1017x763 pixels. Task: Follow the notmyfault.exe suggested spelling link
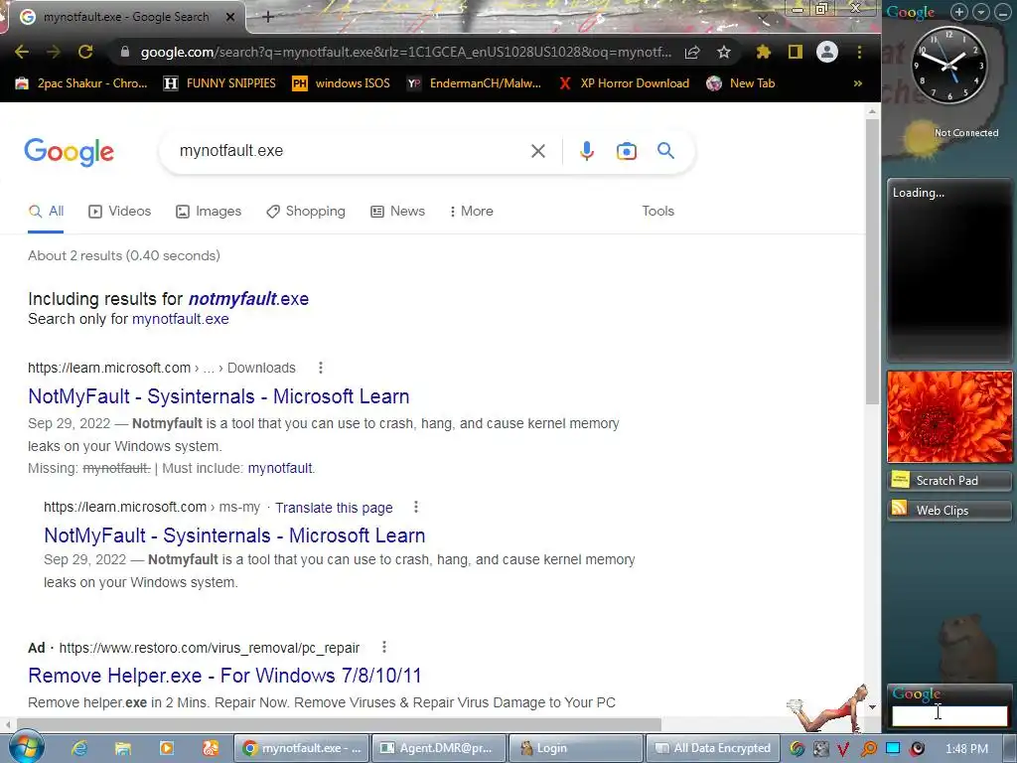[x=248, y=298]
